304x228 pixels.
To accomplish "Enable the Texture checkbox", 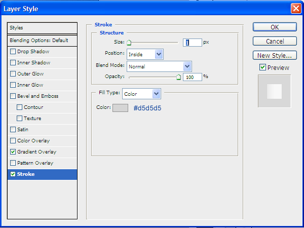I will (x=19, y=118).
